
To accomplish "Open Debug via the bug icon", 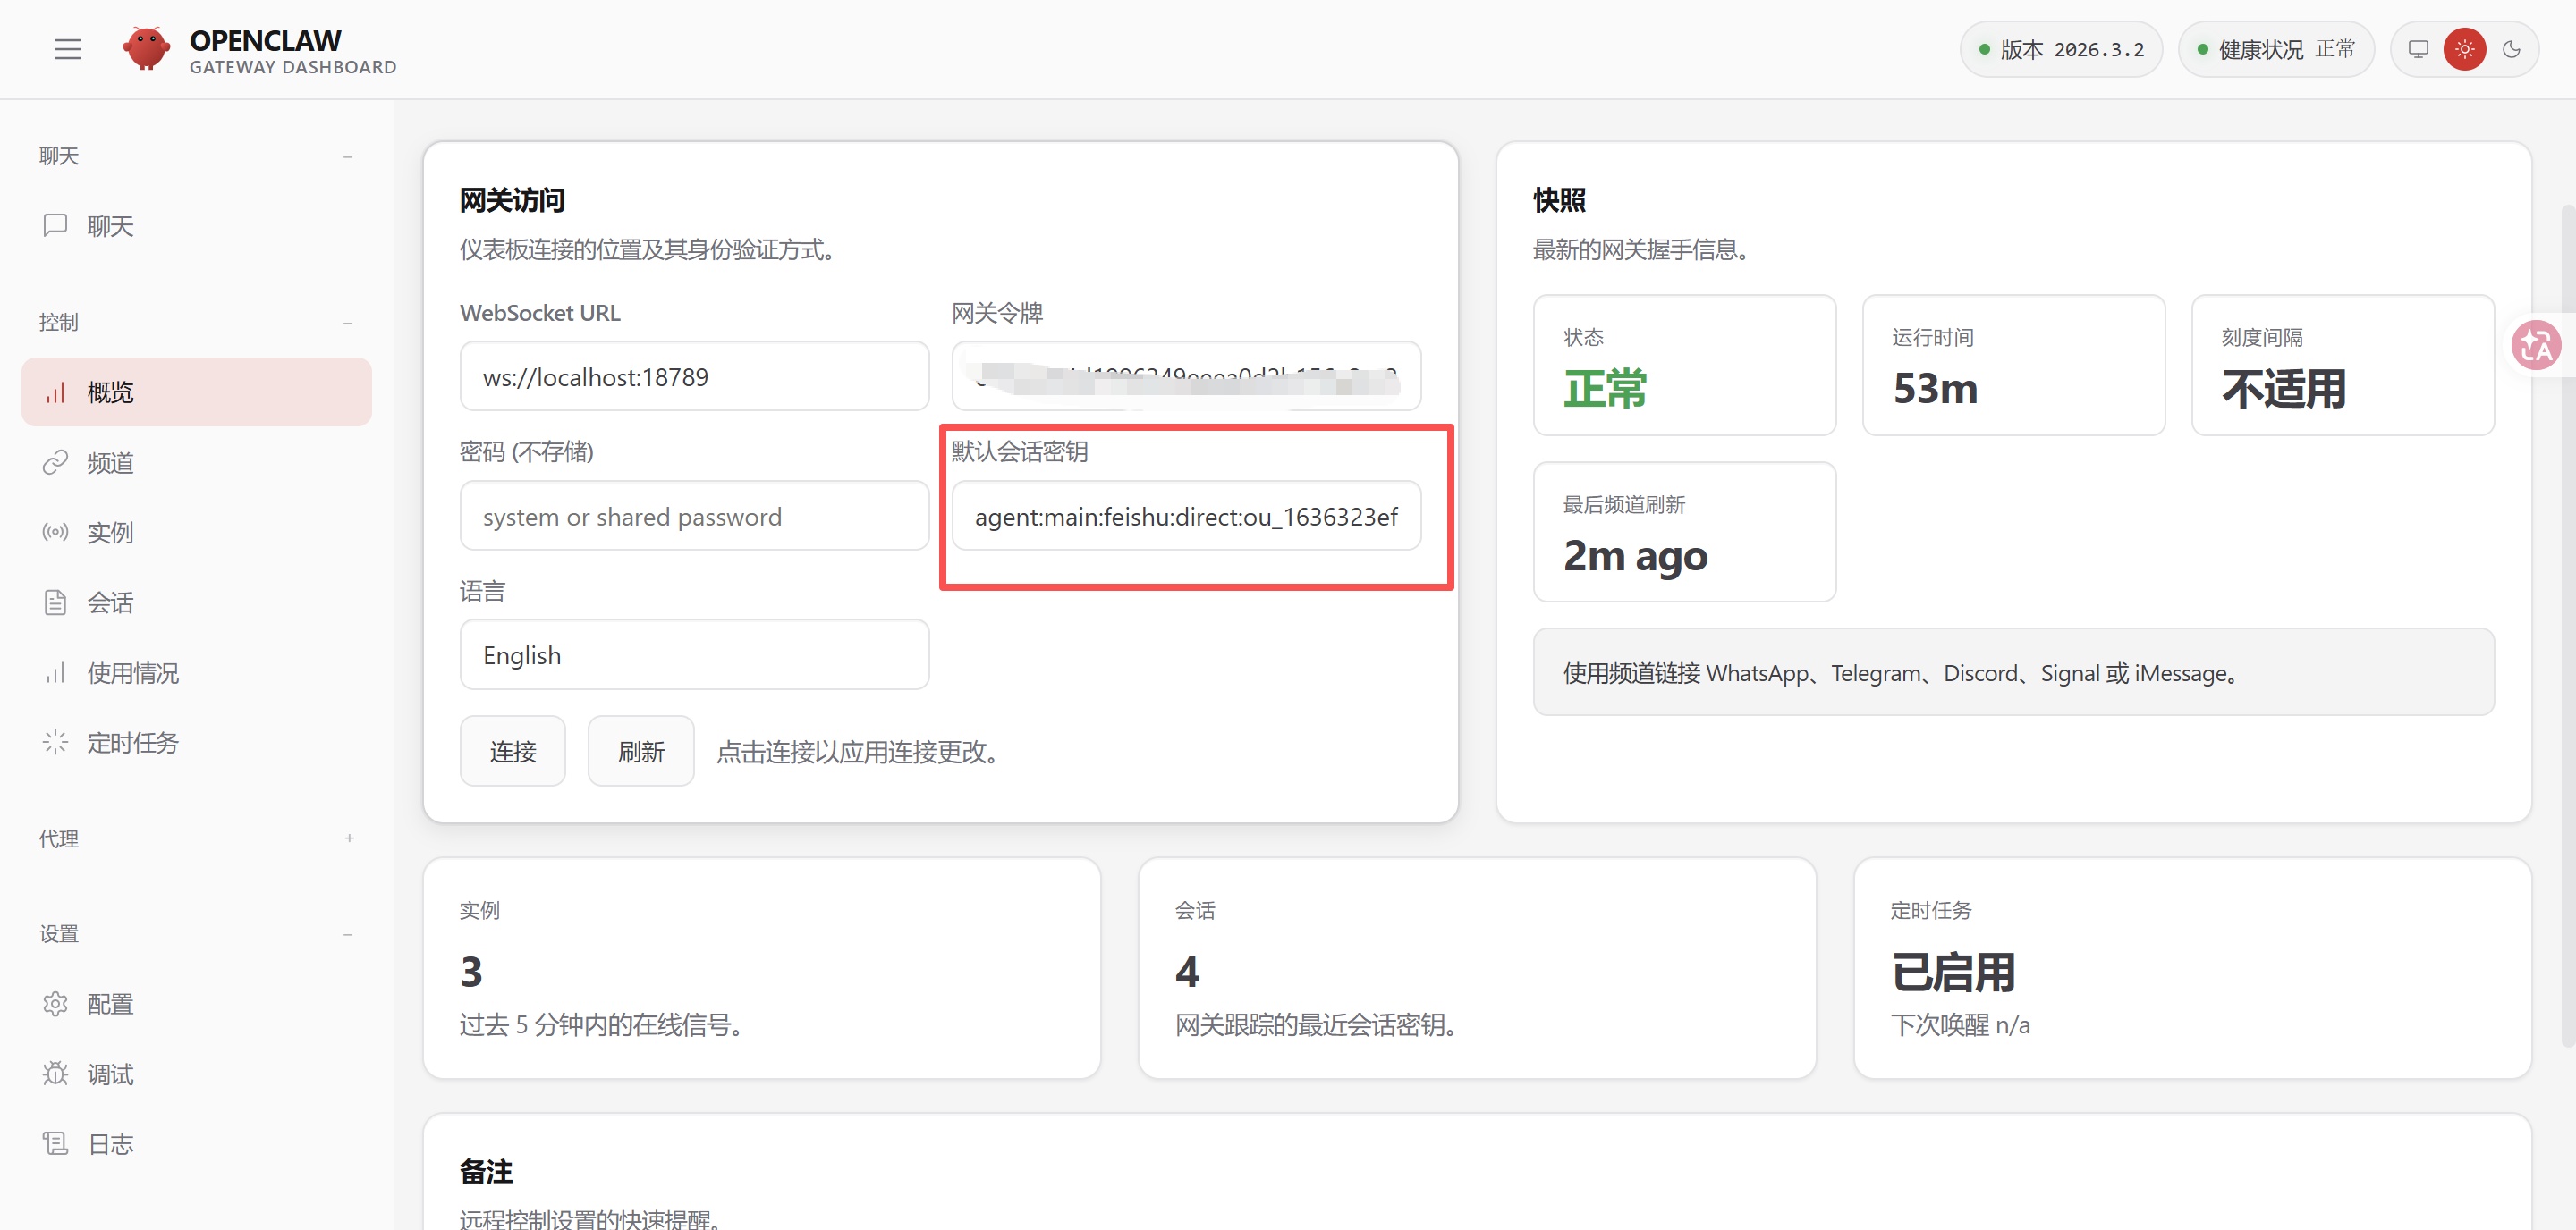I will pyautogui.click(x=55, y=1074).
